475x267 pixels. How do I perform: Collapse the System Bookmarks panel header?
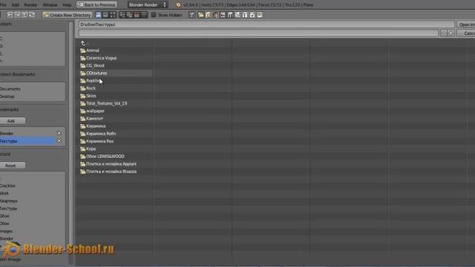(18, 74)
